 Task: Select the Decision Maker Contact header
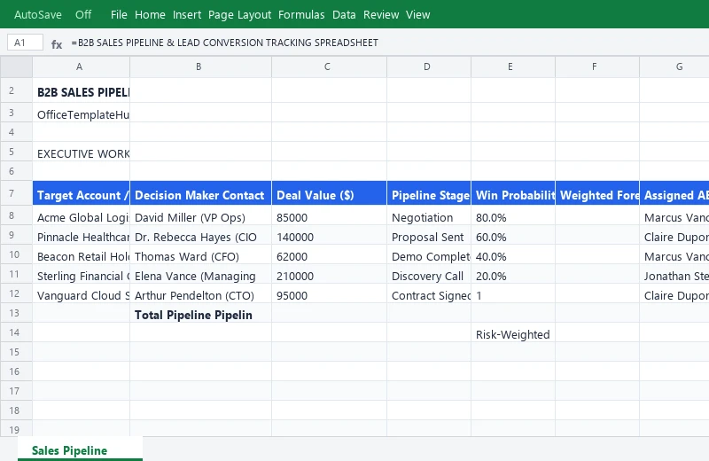click(201, 195)
